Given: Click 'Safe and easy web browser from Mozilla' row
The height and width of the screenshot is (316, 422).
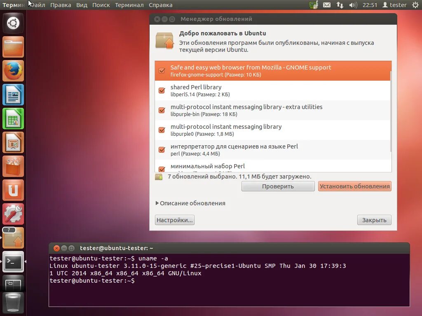Looking at the screenshot, I should [x=272, y=71].
